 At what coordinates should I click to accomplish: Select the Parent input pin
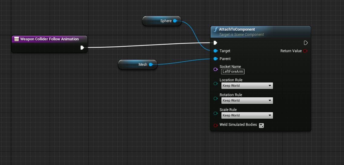click(x=215, y=59)
